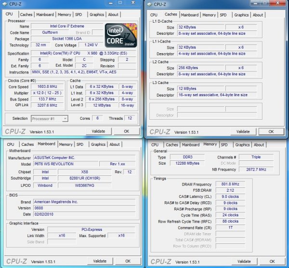Viewport: 289px width, 268px height.
Task: Click Validate in top-right Caches window
Action: click(243, 132)
